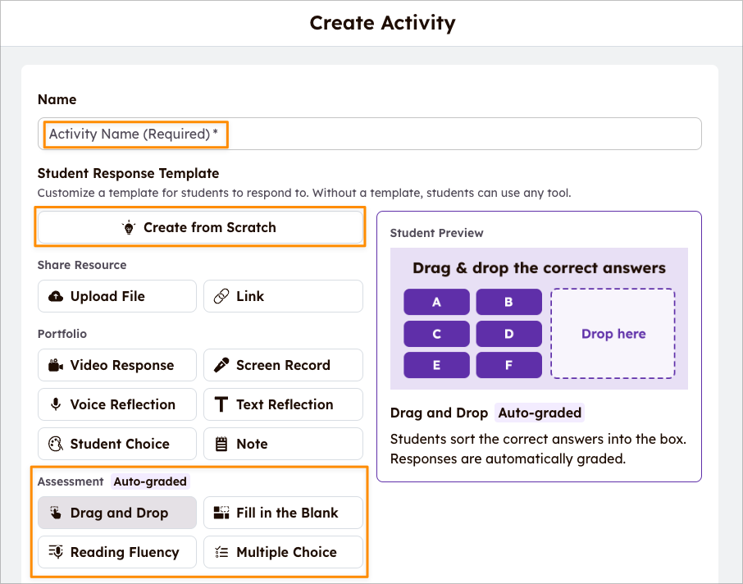Click answer tile D in the preview
The image size is (743, 584).
point(509,334)
